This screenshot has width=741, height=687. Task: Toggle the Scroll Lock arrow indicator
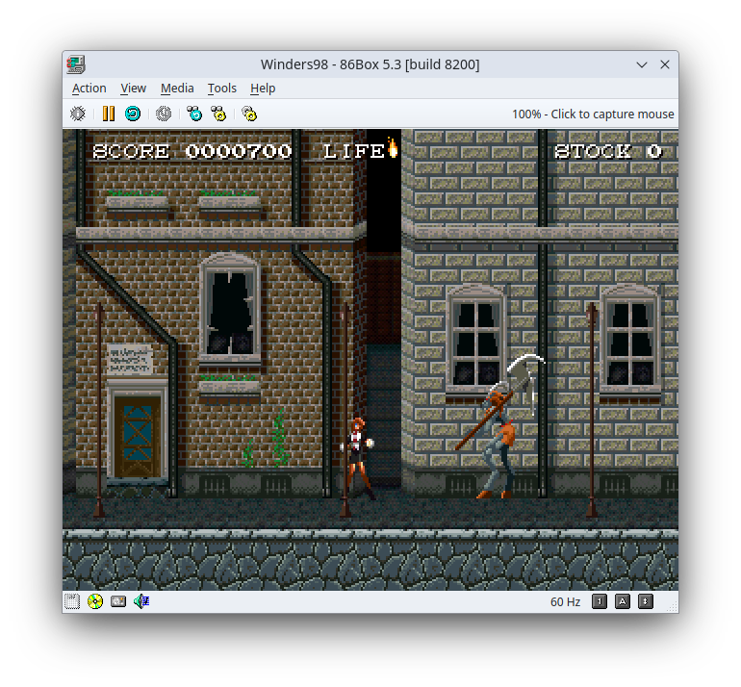pyautogui.click(x=646, y=601)
